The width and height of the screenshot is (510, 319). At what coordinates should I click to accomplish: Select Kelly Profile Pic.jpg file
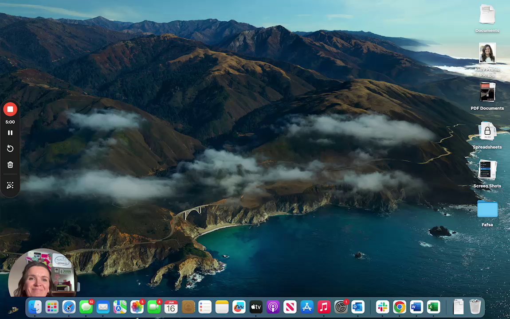coord(487,60)
